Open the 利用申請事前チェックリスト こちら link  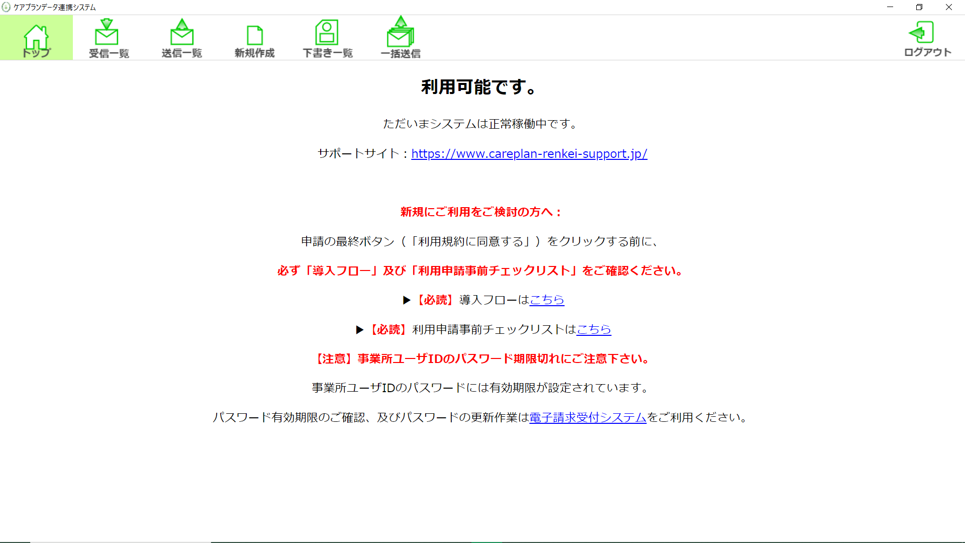[x=594, y=330]
